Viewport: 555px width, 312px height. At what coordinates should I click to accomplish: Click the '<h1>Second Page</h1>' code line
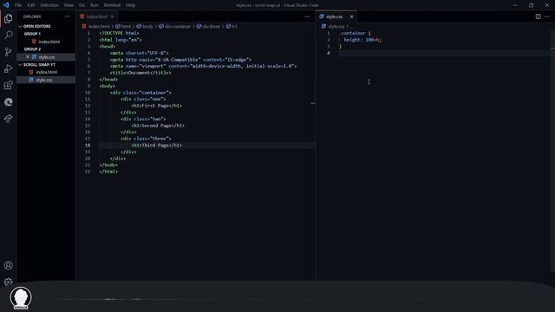click(x=158, y=126)
